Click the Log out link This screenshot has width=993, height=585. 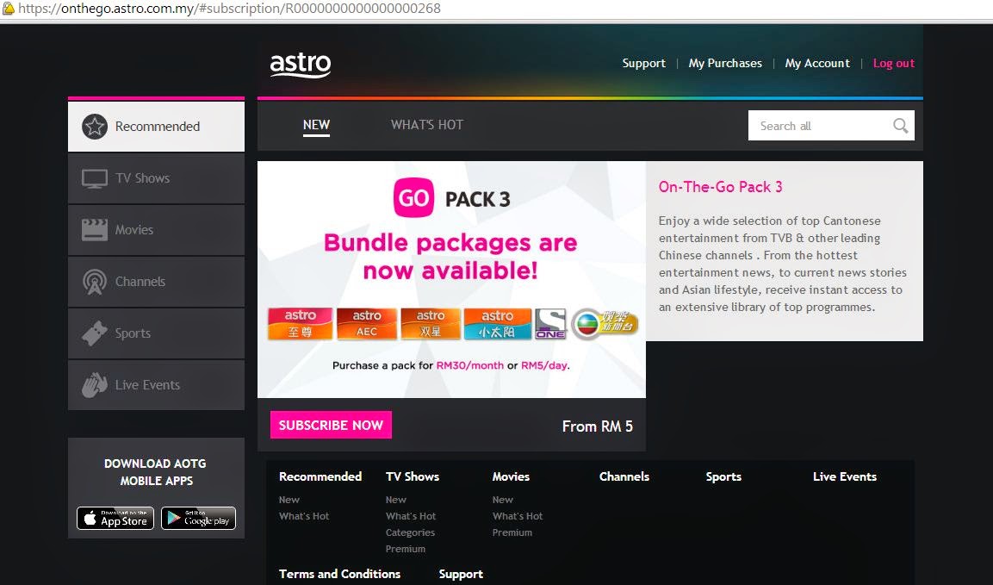click(x=894, y=64)
